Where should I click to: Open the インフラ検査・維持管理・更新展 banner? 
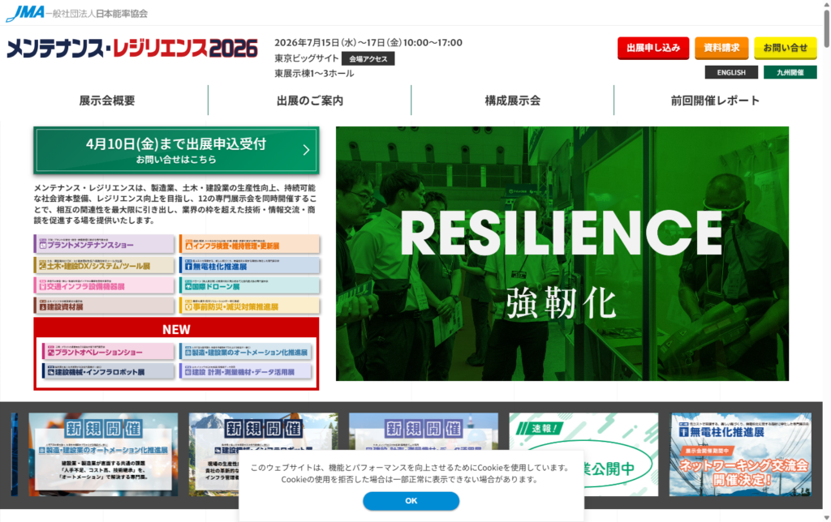tap(249, 244)
